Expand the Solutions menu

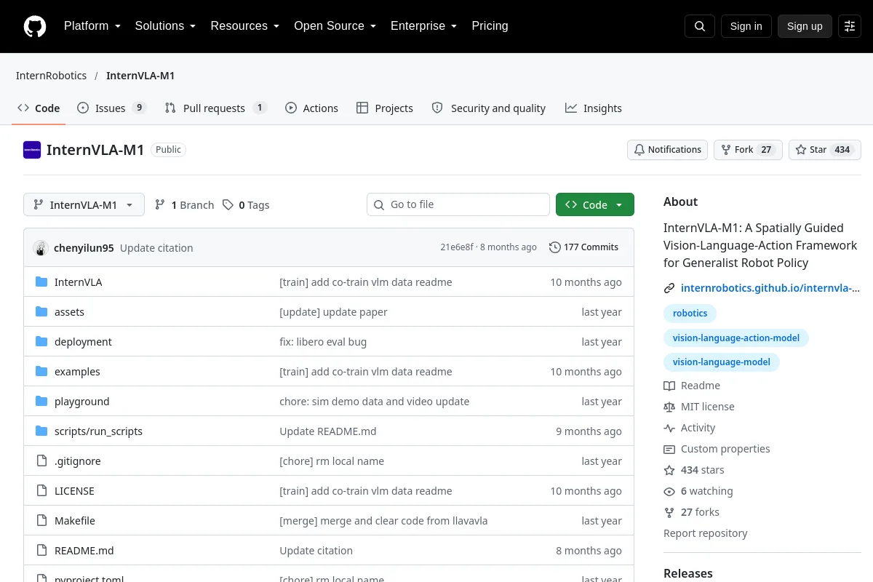pyautogui.click(x=165, y=26)
